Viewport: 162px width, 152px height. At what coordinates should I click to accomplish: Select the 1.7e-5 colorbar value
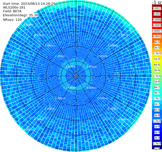(x=157, y=53)
